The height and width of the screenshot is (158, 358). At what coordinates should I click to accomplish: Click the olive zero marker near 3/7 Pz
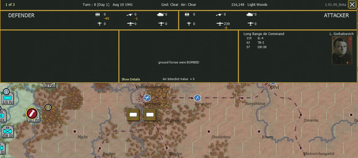48,107
